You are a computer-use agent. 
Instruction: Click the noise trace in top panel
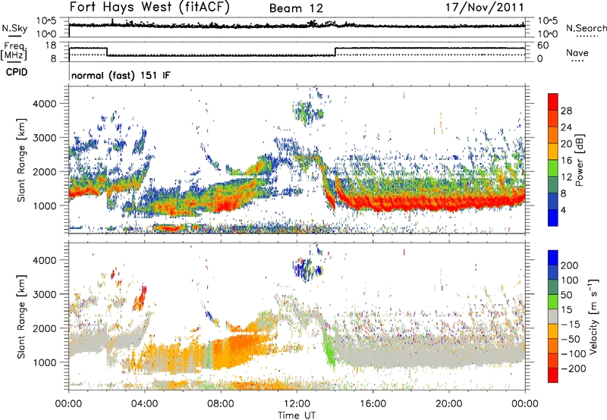tap(297, 26)
